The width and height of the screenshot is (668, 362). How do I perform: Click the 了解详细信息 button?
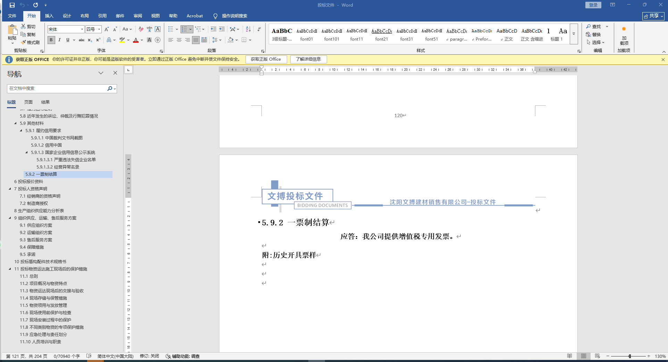(x=308, y=59)
